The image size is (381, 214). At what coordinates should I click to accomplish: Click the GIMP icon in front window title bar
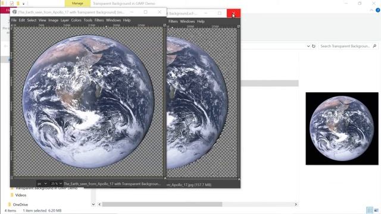click(x=14, y=12)
